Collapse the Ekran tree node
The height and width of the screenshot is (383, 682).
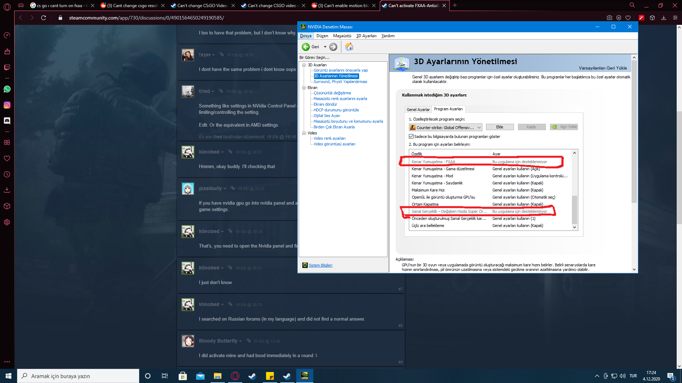[x=304, y=88]
